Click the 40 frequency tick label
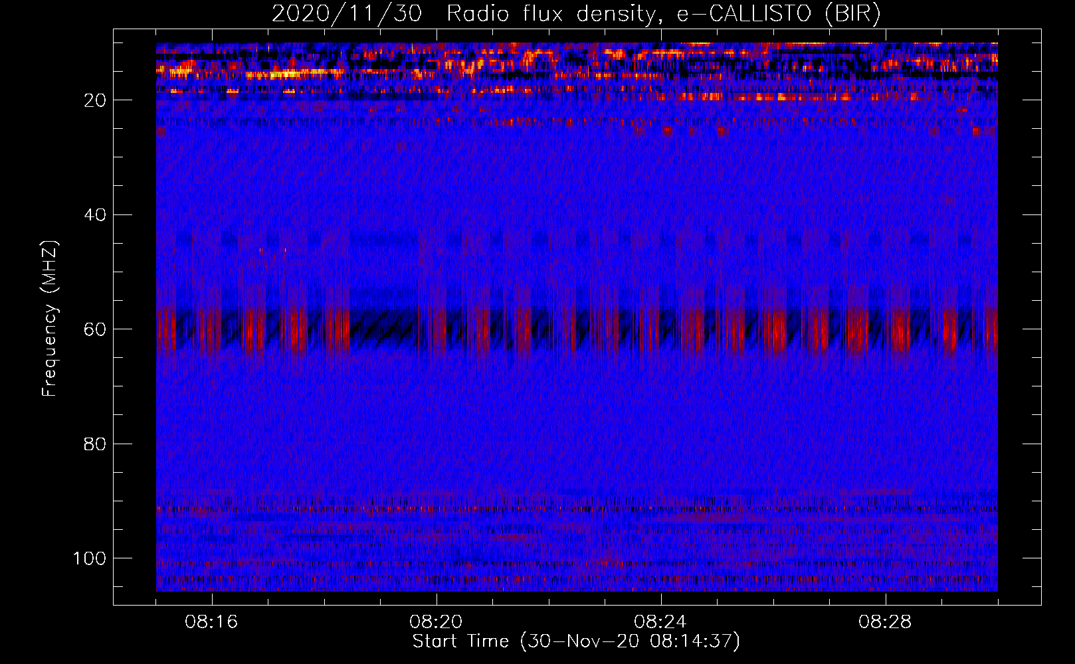 pos(95,214)
